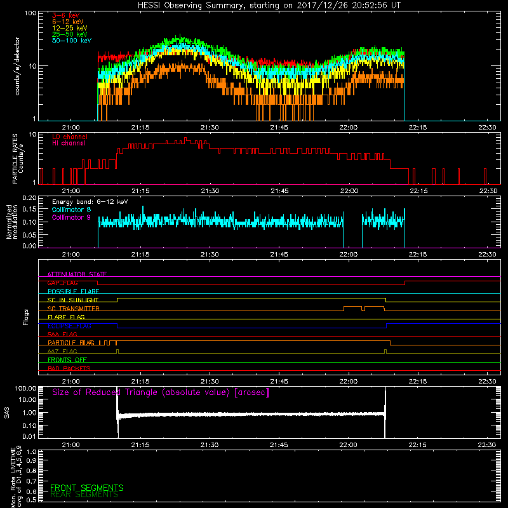The image size is (508, 508).
Task: Click the 21:00 time label under the SAS plot
Action: (x=70, y=445)
